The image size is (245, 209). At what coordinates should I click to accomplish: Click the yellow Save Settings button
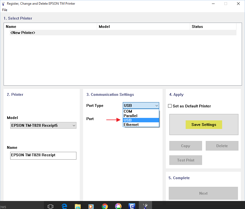[x=204, y=125]
